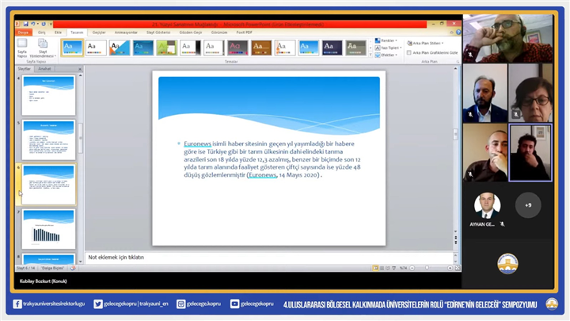Close the slides pane with X
The width and height of the screenshot is (570, 321).
[x=80, y=69]
